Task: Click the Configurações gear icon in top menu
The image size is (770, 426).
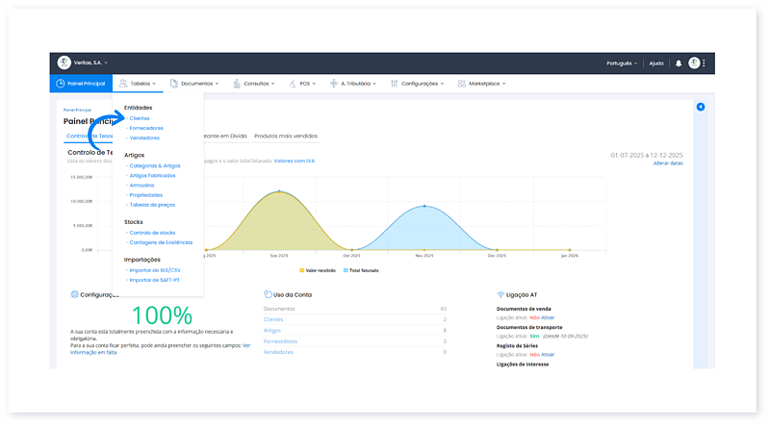Action: 394,84
